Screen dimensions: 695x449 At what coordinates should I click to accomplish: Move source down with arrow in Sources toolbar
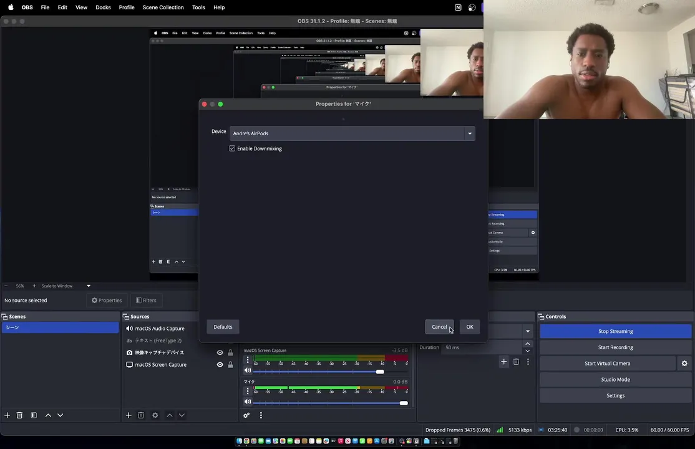point(182,415)
